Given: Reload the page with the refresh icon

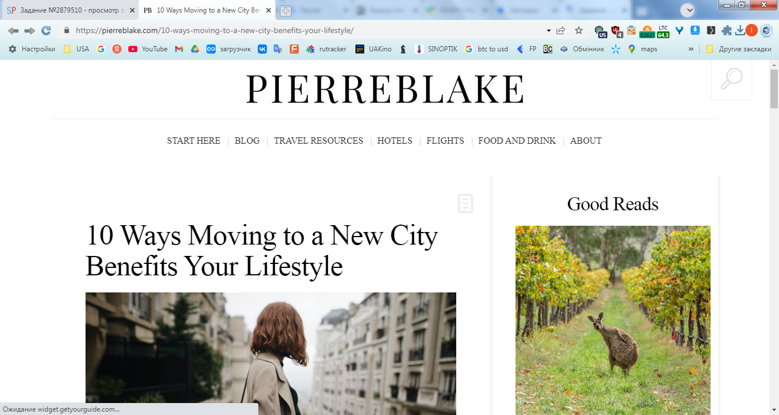Looking at the screenshot, I should coord(46,31).
